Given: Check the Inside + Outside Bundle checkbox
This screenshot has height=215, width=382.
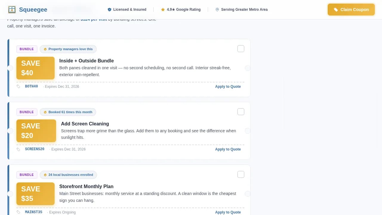Looking at the screenshot, I should pyautogui.click(x=241, y=49).
